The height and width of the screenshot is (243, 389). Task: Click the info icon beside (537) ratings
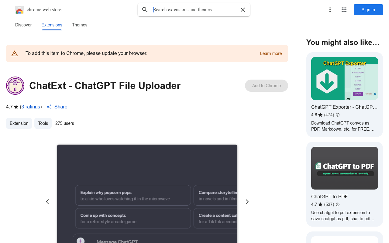(338, 204)
